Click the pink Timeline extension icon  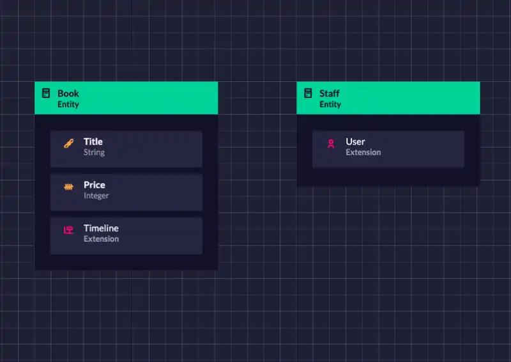tap(68, 230)
